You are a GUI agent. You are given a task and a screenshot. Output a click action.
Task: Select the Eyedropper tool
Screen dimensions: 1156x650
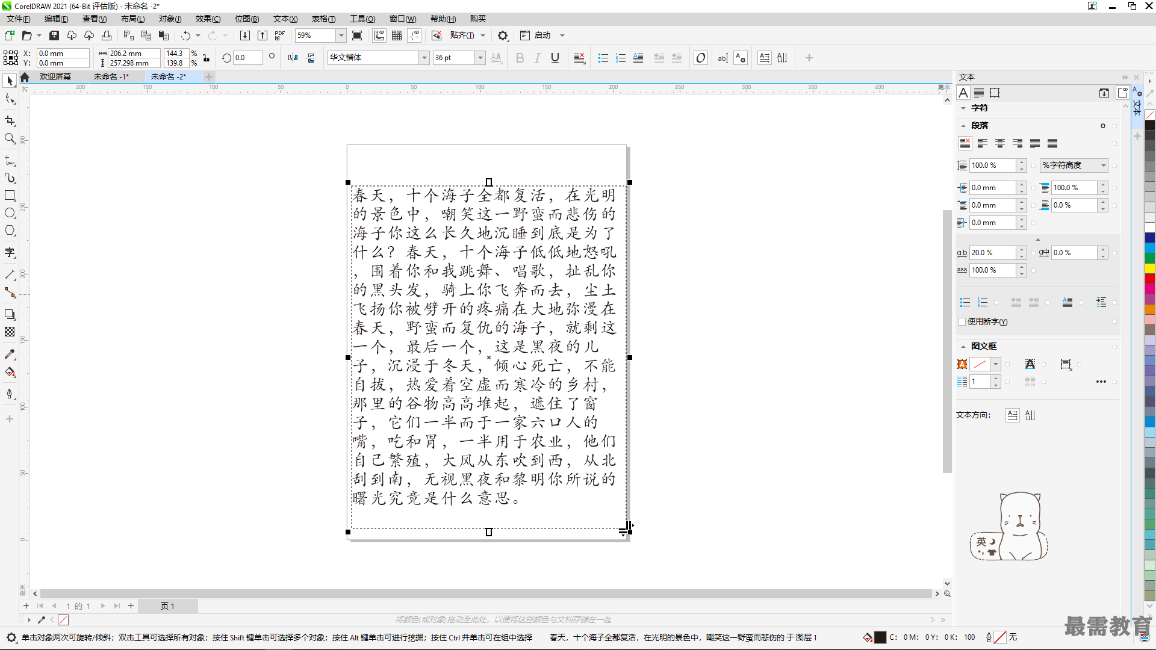10,354
